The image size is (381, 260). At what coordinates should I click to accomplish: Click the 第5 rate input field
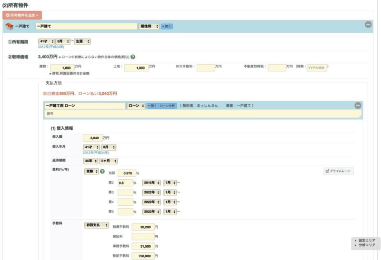click(125, 212)
